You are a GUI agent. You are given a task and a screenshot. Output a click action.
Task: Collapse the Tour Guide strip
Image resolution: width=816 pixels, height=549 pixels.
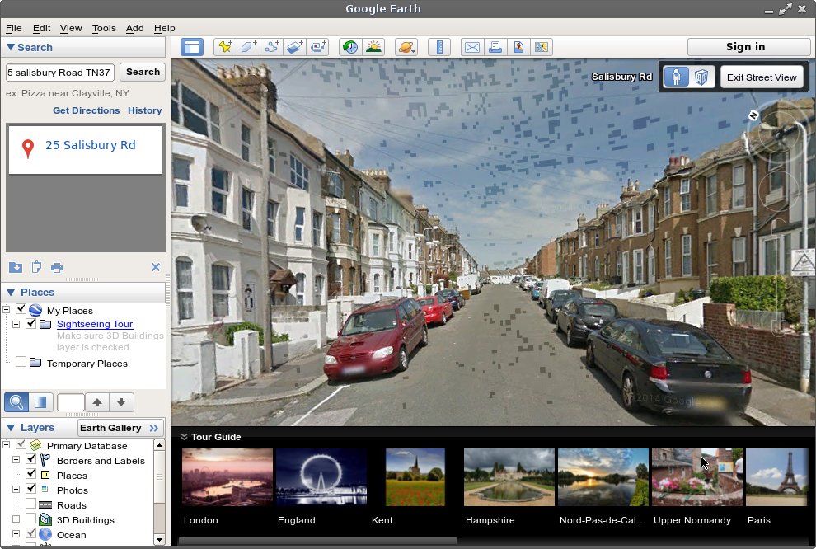click(x=184, y=437)
